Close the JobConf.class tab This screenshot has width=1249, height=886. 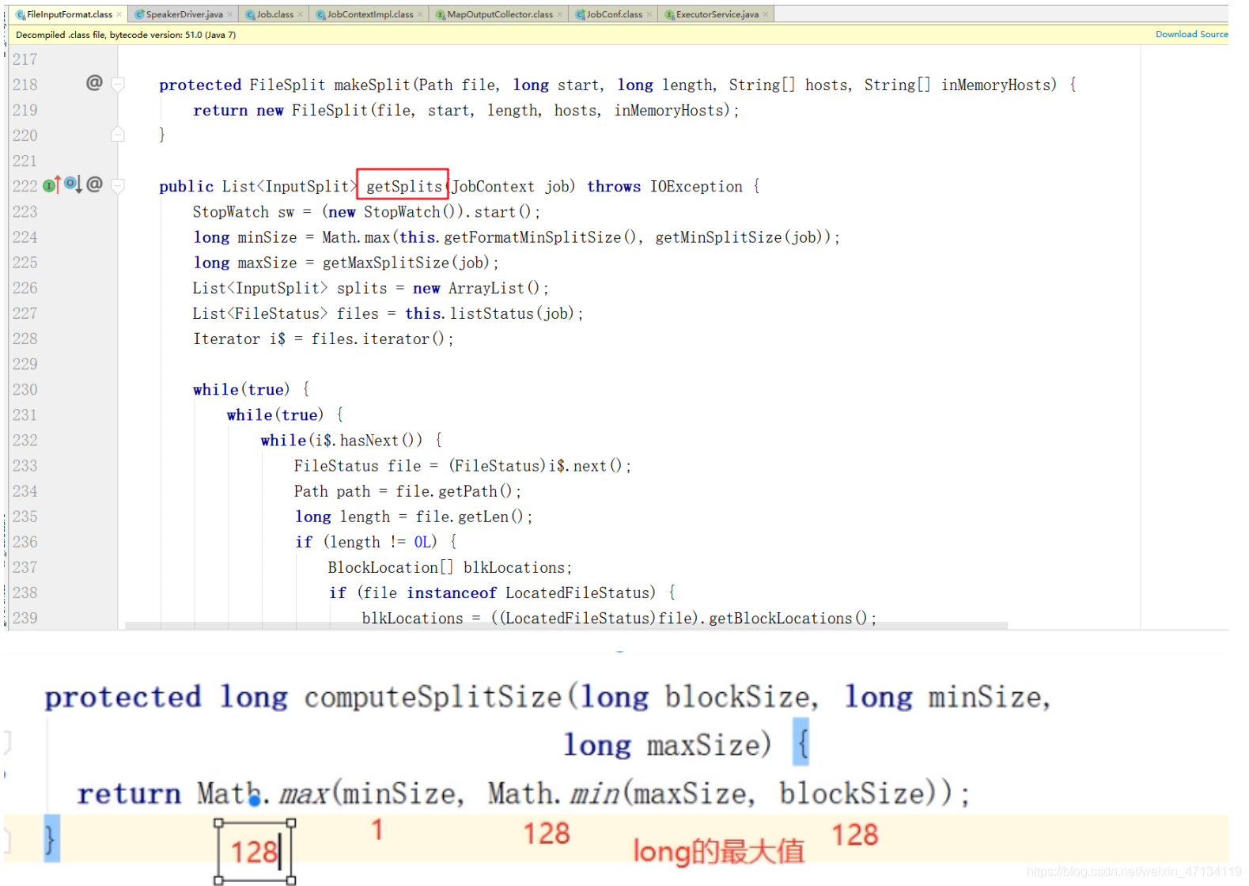coord(650,14)
